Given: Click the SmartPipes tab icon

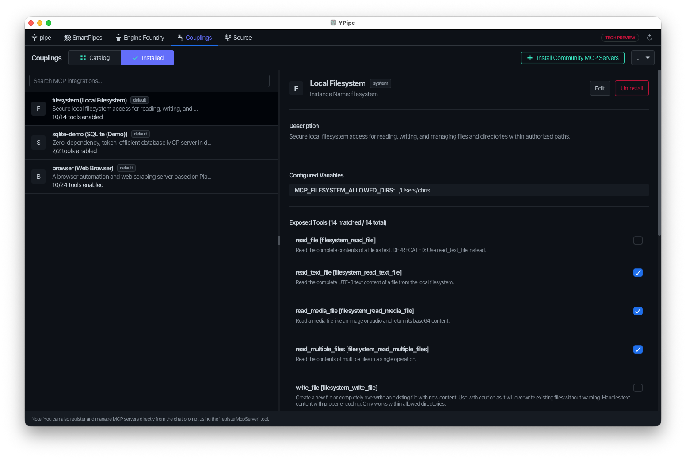Looking at the screenshot, I should point(67,38).
